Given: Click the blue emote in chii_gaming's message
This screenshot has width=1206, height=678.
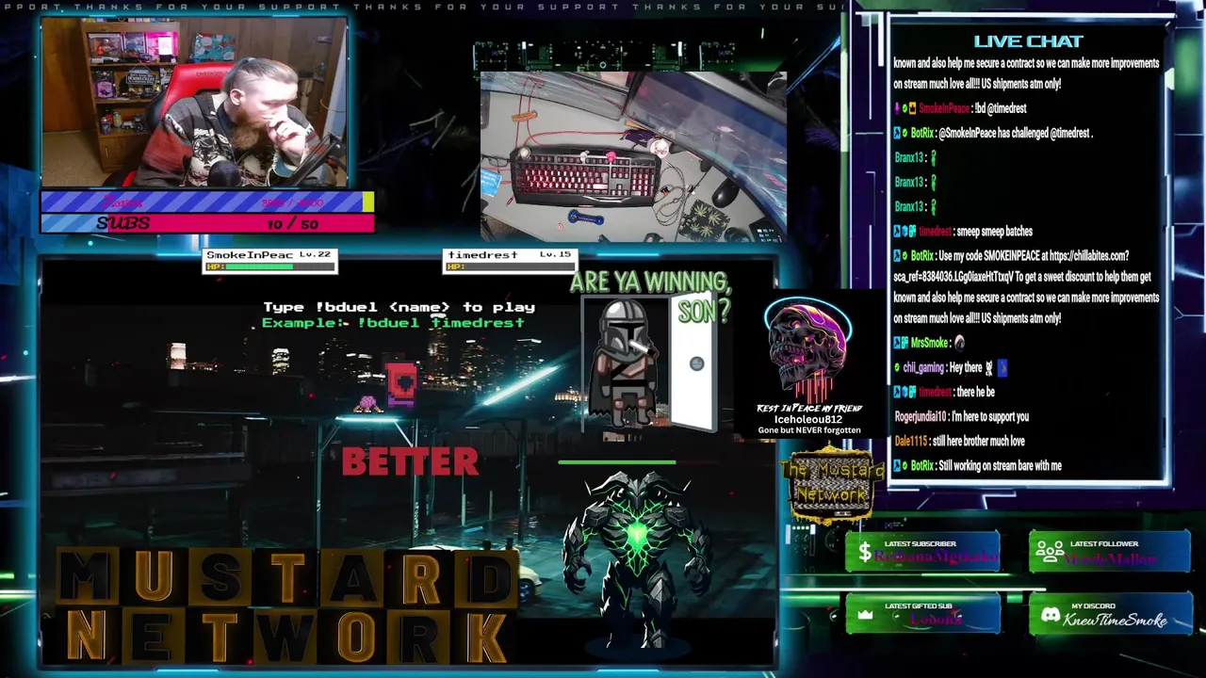Looking at the screenshot, I should pos(1002,368).
